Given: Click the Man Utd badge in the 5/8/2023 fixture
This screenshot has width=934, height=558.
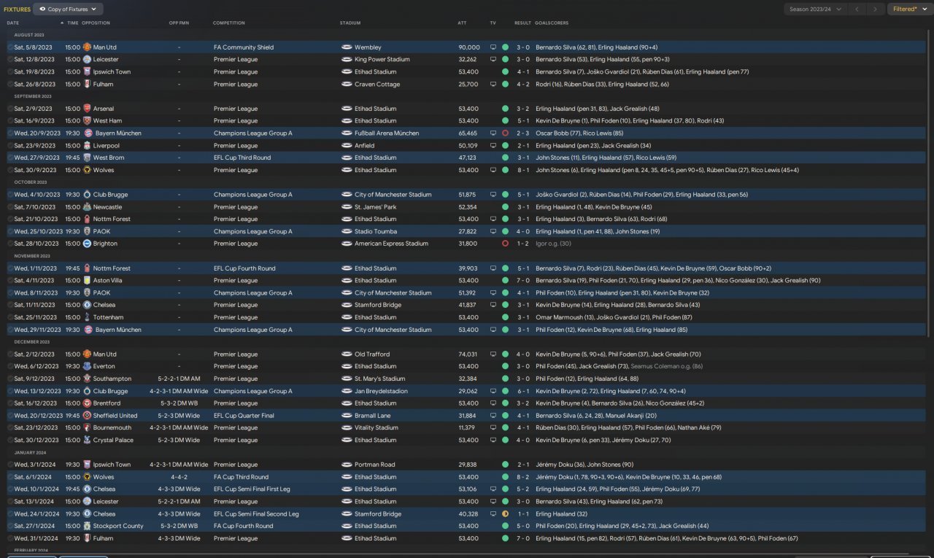Looking at the screenshot, I should (87, 47).
